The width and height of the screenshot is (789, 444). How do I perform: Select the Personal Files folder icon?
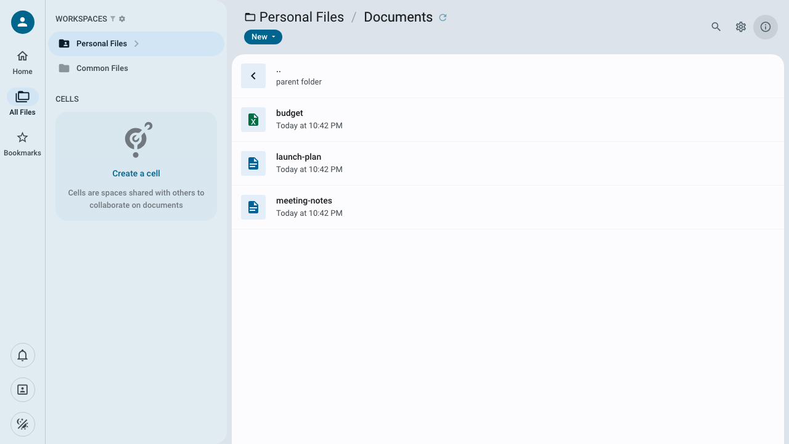[64, 44]
